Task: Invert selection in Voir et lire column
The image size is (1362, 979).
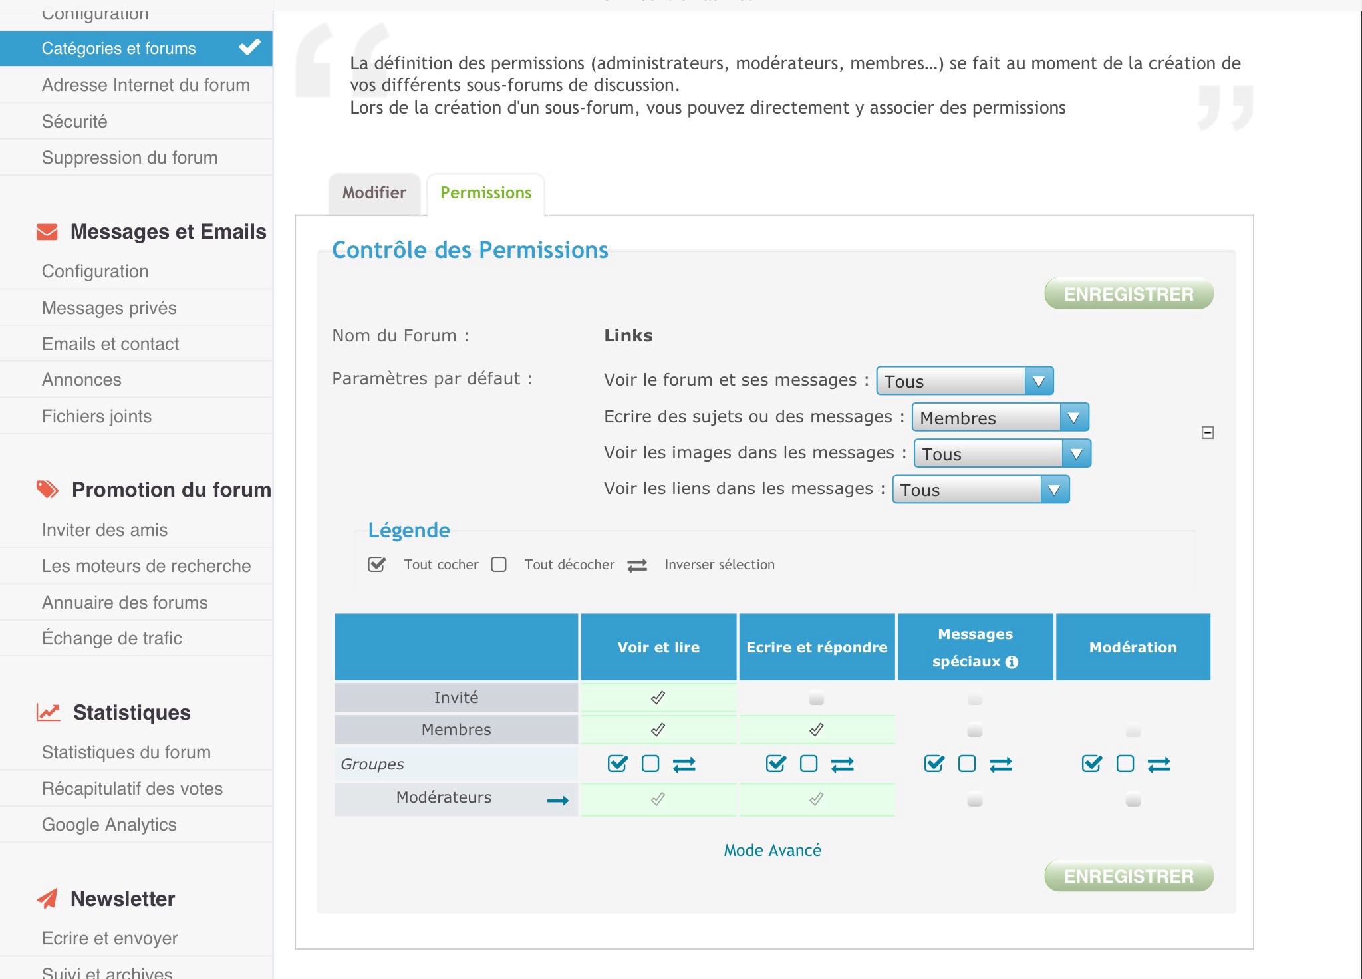Action: pyautogui.click(x=684, y=764)
